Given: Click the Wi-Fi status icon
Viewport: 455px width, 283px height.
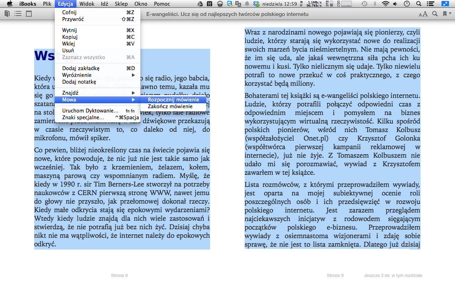Looking at the screenshot, I should (x=385, y=4).
